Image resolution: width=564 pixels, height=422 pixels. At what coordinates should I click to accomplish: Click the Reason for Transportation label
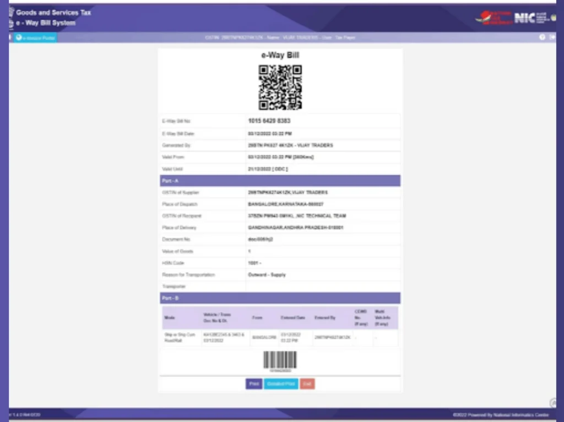pyautogui.click(x=188, y=274)
